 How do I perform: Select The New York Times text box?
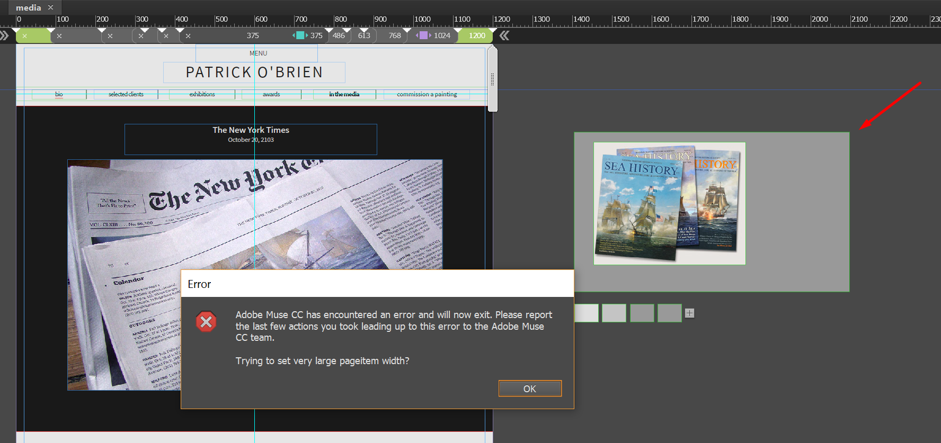coord(251,139)
